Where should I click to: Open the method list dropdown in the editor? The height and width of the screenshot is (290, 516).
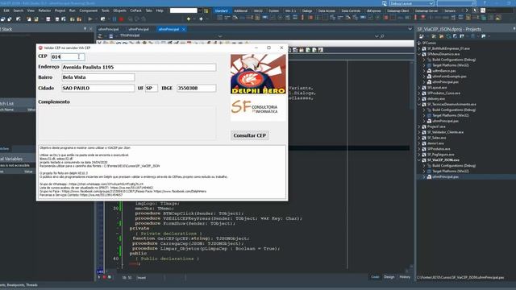[x=377, y=36]
